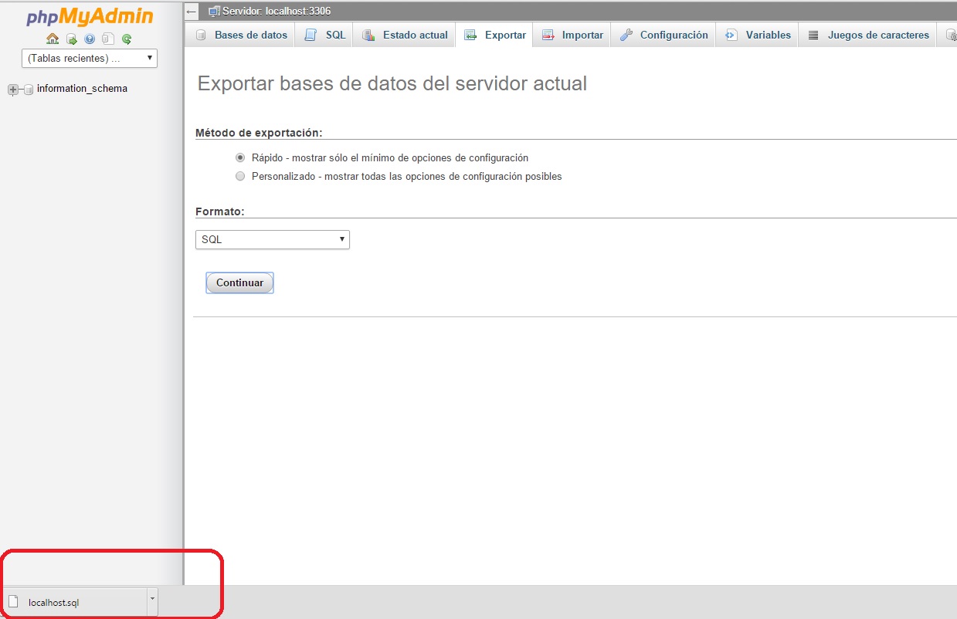Open the Servidor: localhost:3306 breadcrumb link
957x619 pixels.
tap(277, 12)
